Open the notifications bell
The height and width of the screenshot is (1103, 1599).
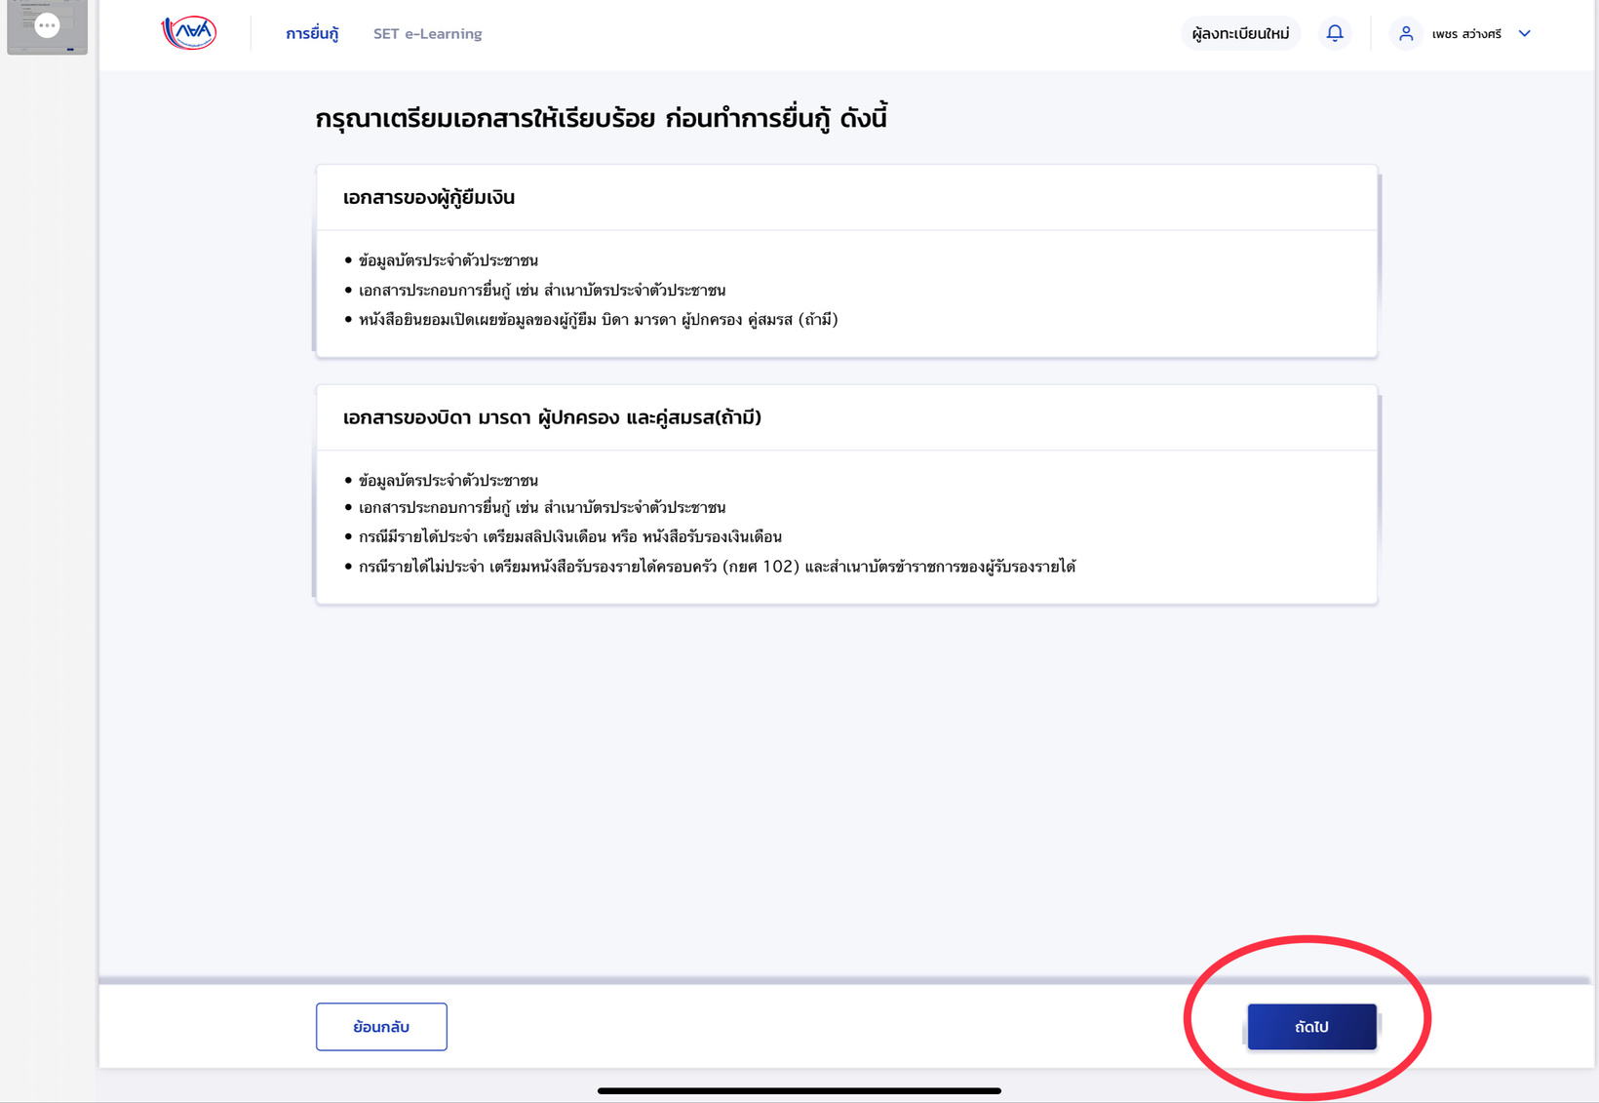(1335, 33)
